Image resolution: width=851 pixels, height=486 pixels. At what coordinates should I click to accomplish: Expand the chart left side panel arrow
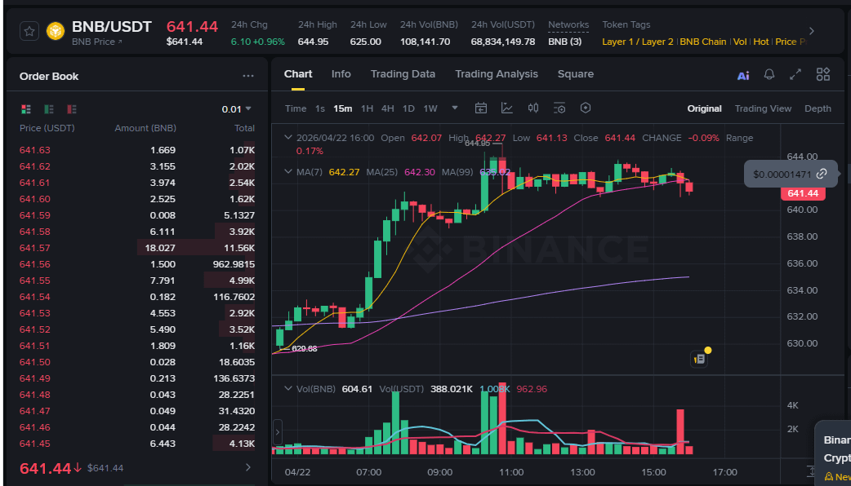tap(278, 432)
